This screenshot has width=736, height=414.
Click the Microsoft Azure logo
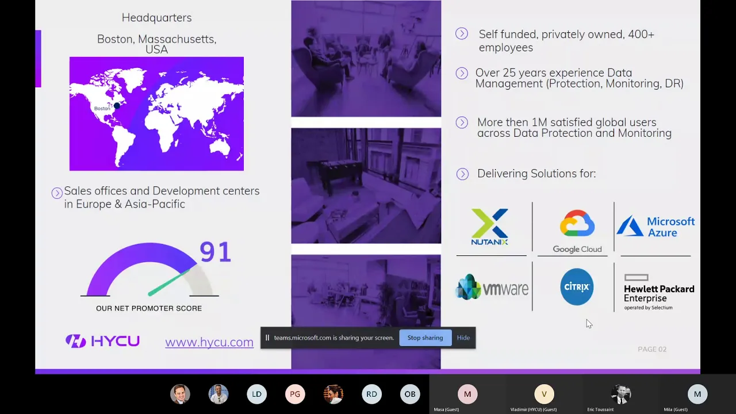click(x=655, y=227)
